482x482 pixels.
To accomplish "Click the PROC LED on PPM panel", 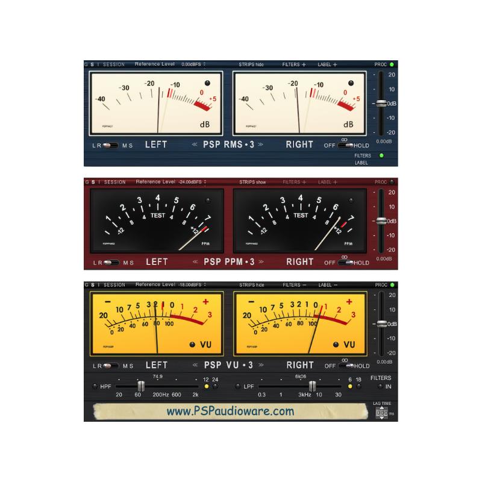I will (392, 182).
